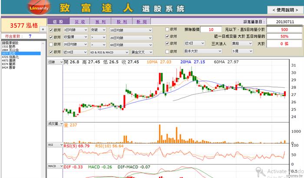Click the 50% volume ratio field

[284, 36]
